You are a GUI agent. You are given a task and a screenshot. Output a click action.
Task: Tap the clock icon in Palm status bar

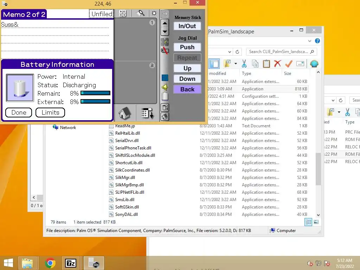click(x=165, y=42)
